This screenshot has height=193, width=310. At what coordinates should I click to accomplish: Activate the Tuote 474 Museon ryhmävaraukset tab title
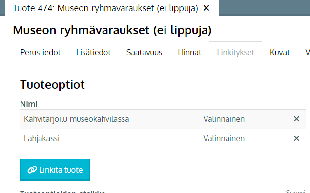[105, 8]
